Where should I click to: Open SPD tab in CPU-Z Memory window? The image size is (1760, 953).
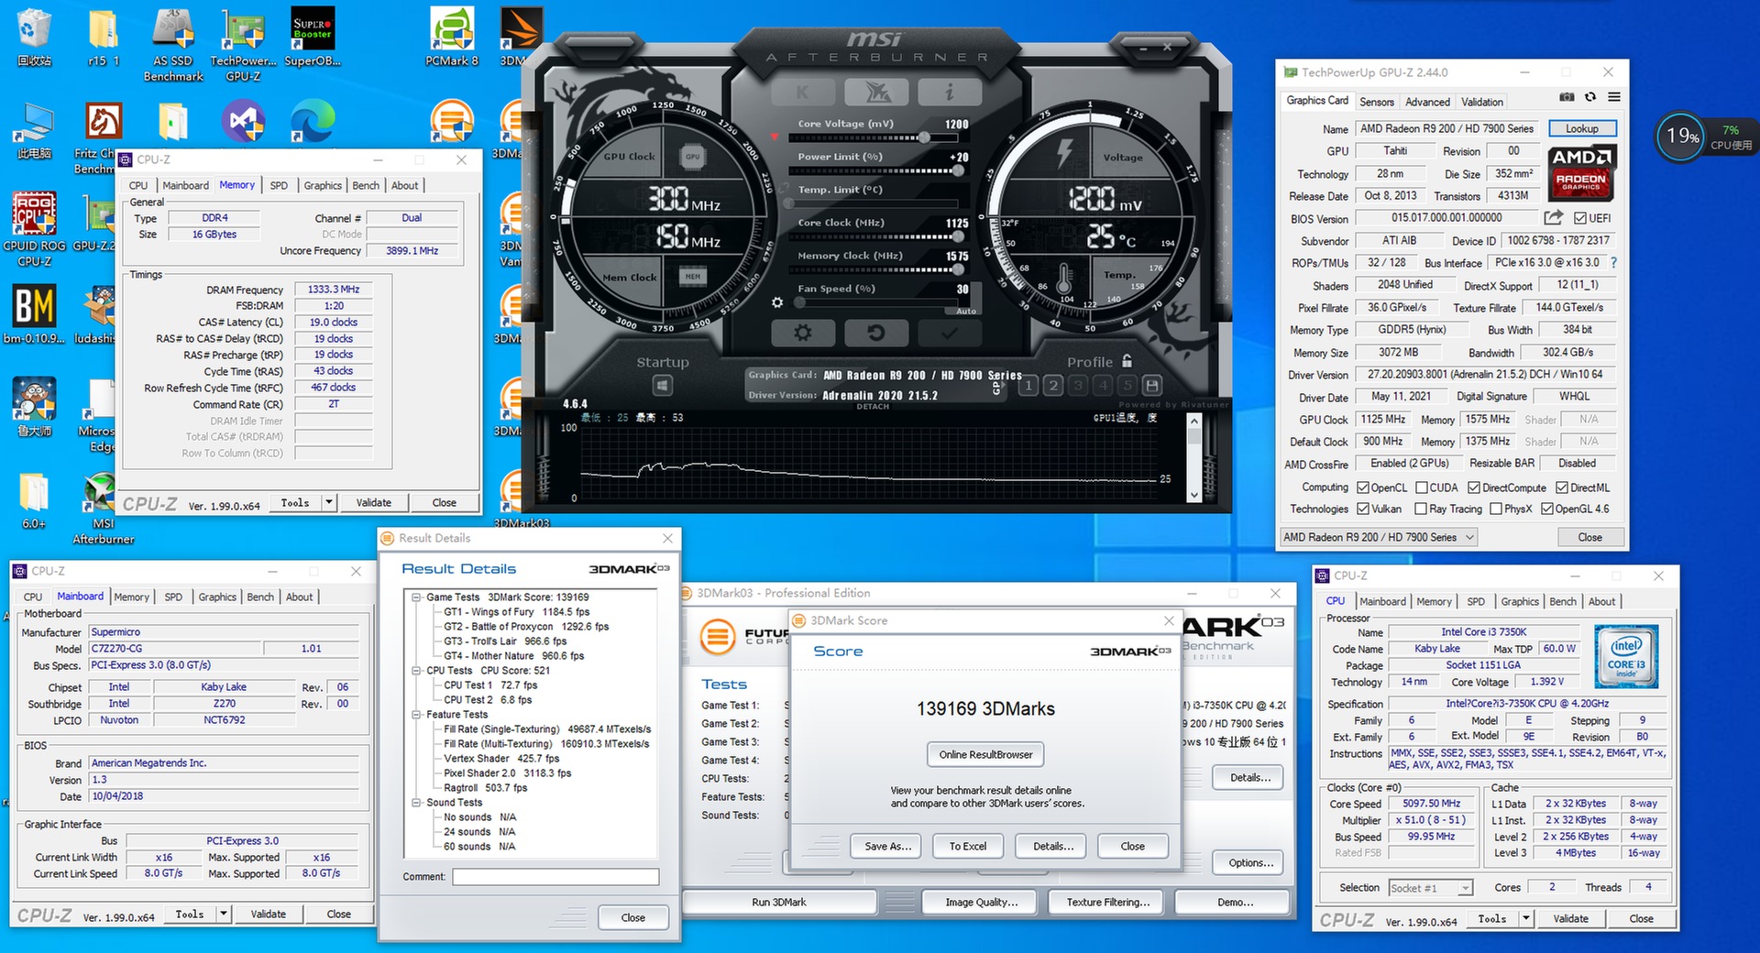(279, 185)
